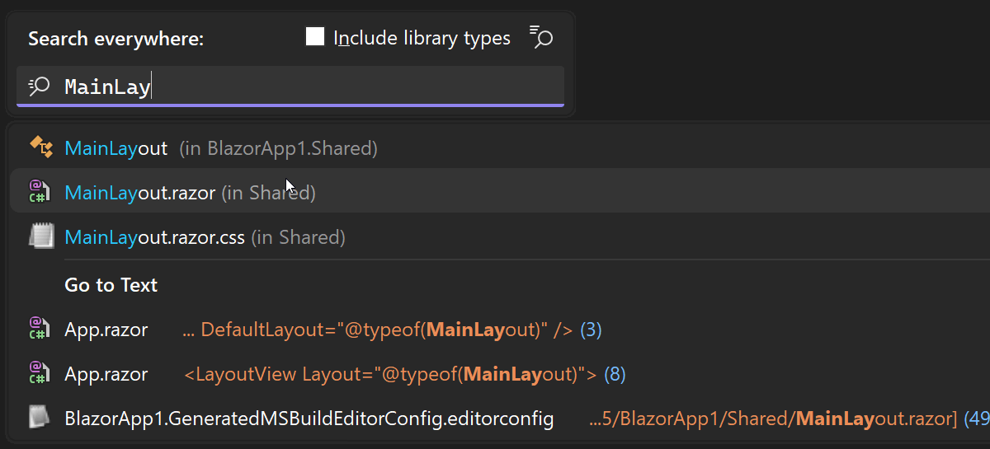Click the Go to Text section header

click(111, 285)
